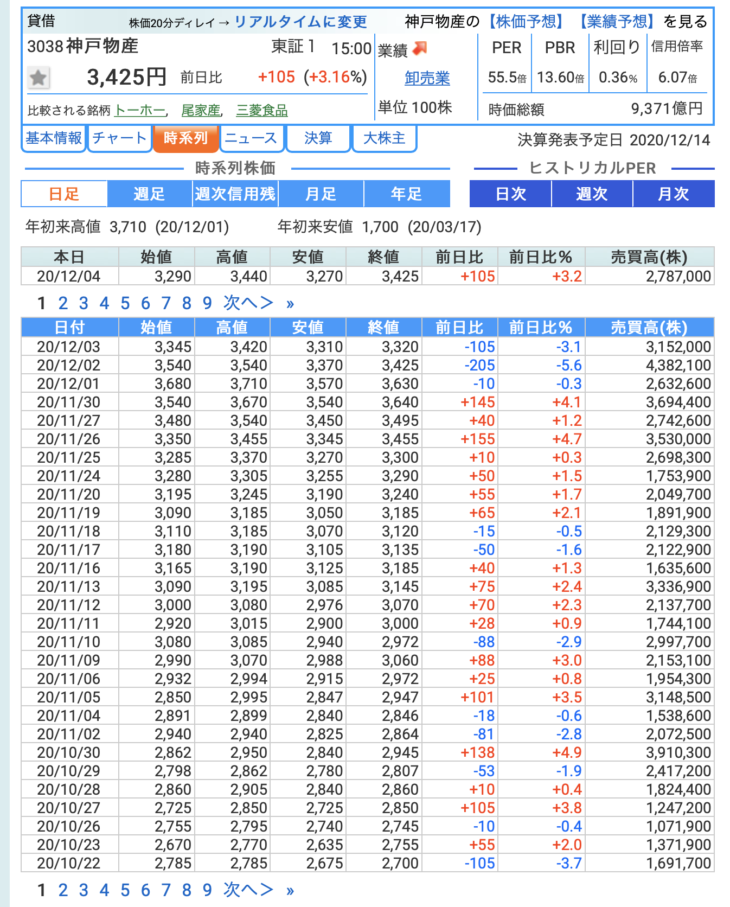The height and width of the screenshot is (907, 730).
Task: Switch to 月足 monthly view
Action: (x=321, y=194)
